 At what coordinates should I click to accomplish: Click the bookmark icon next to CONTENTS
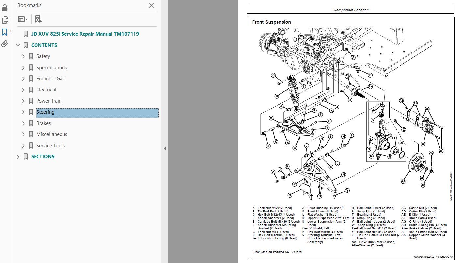point(26,45)
